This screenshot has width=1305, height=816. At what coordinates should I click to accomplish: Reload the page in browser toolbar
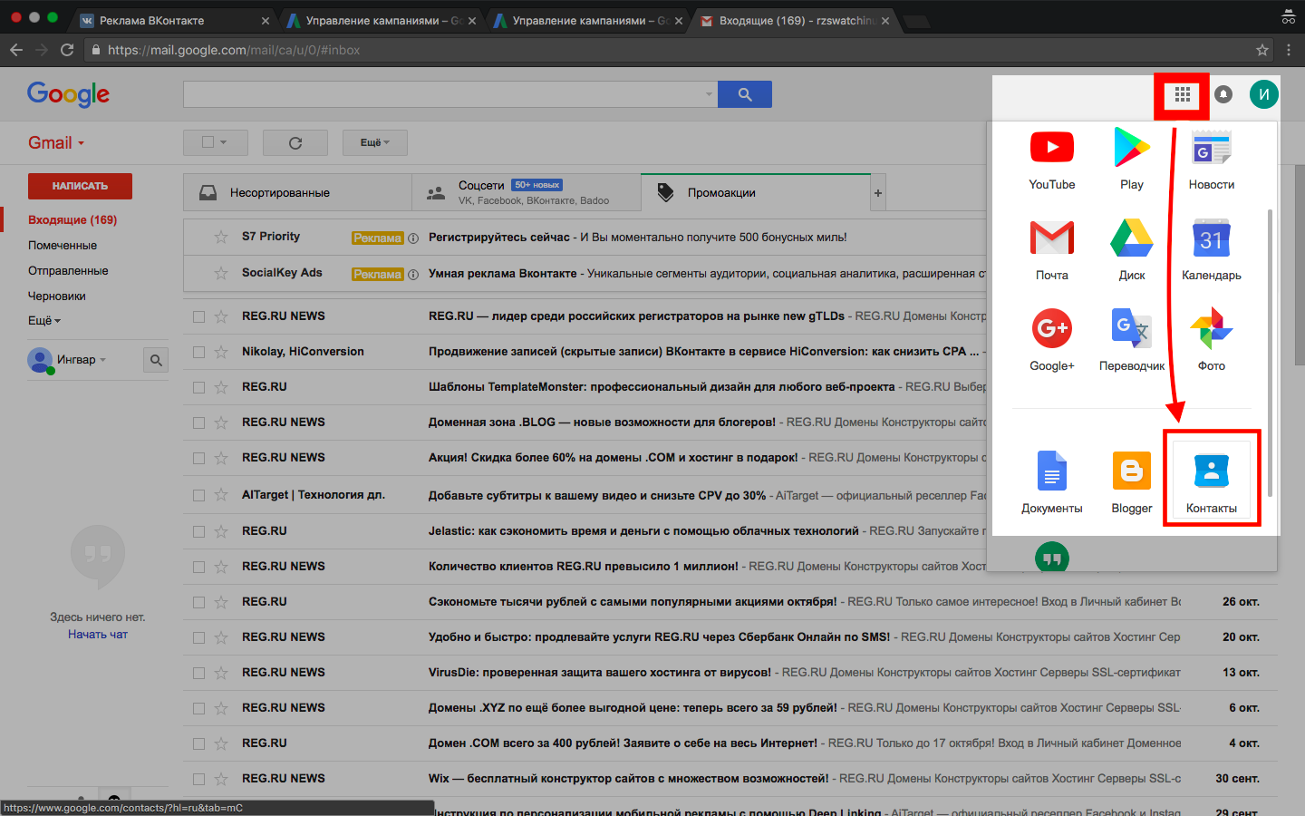(67, 50)
